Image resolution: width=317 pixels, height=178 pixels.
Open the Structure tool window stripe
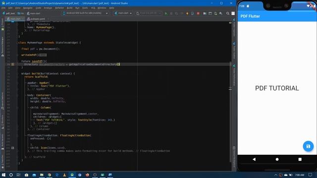pos(2,122)
